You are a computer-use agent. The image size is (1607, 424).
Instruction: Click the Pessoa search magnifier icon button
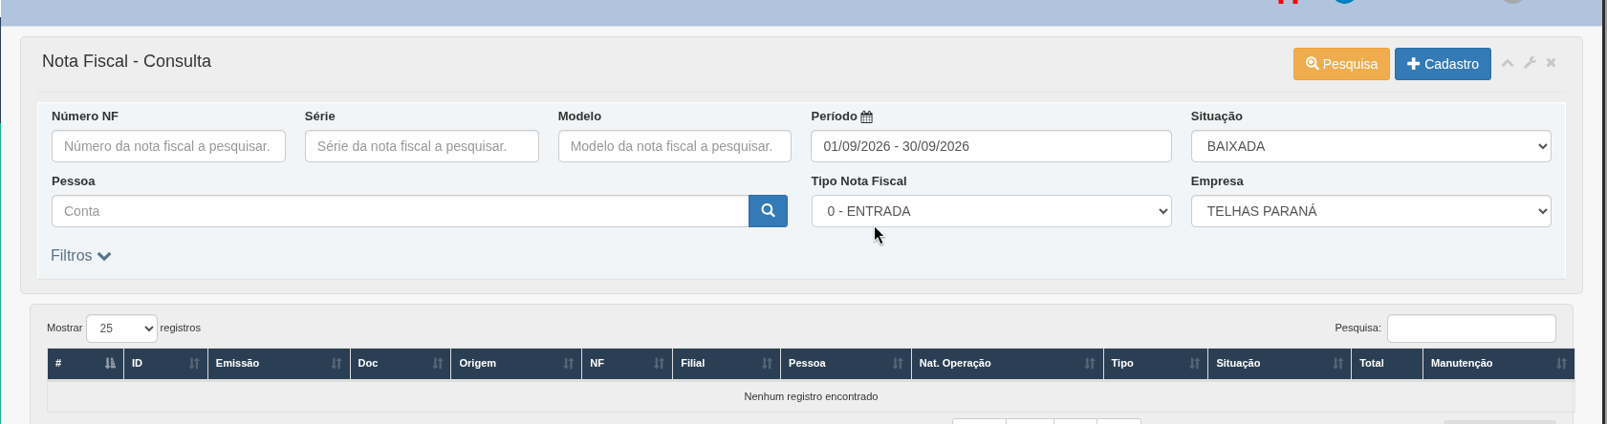tap(768, 211)
